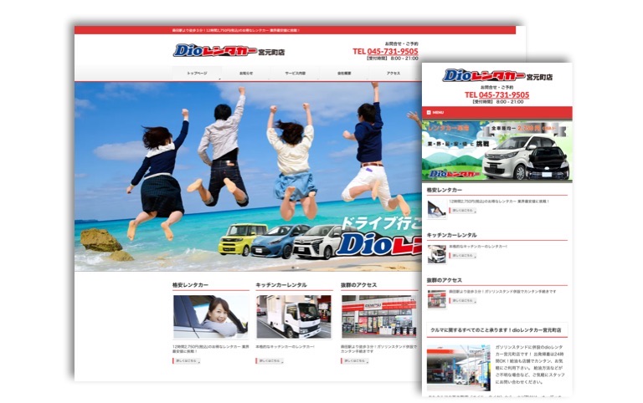Open the お知らせ navigation tab

coord(245,74)
